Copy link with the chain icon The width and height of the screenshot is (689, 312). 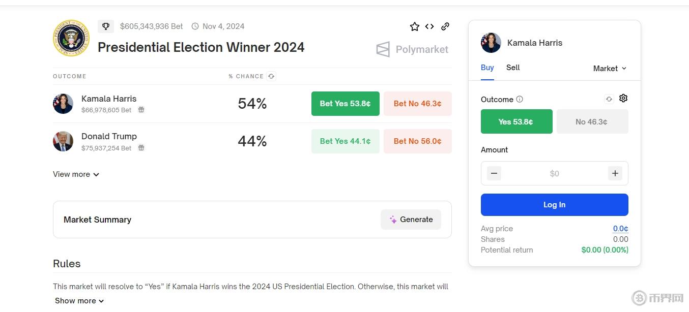pyautogui.click(x=445, y=26)
